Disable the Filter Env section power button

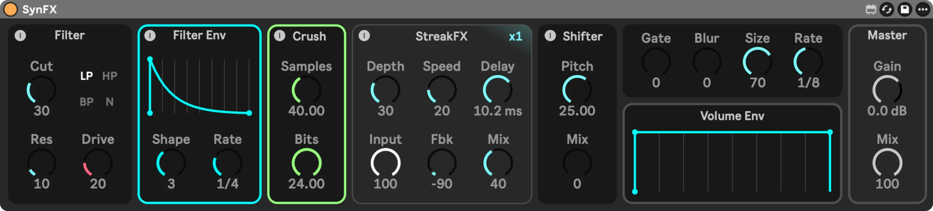pos(150,36)
